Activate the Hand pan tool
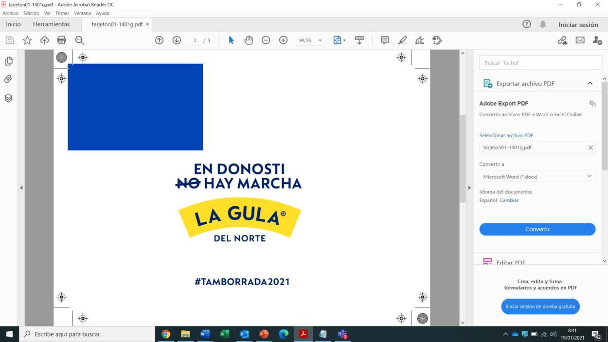This screenshot has width=608, height=342. pyautogui.click(x=249, y=40)
